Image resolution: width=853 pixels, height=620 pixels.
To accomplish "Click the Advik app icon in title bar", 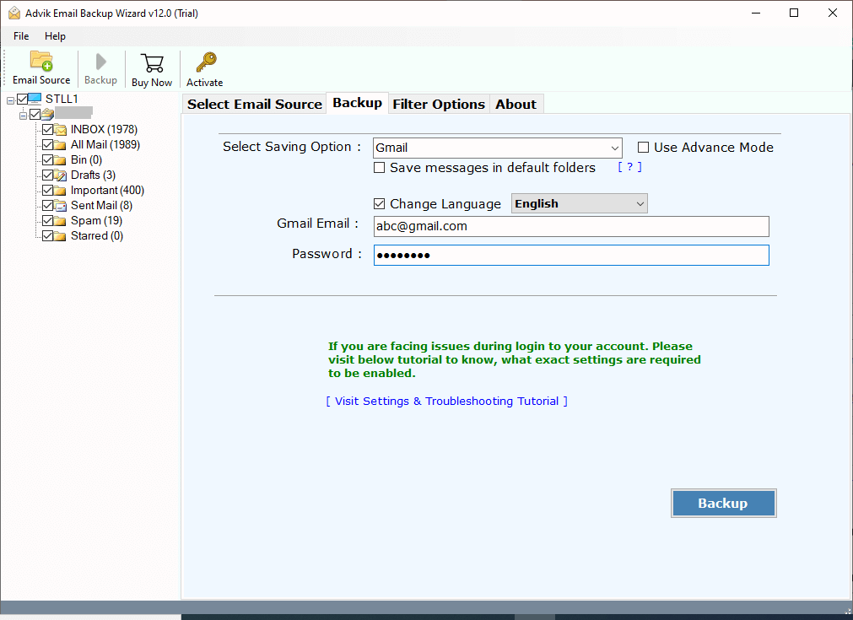I will point(14,13).
